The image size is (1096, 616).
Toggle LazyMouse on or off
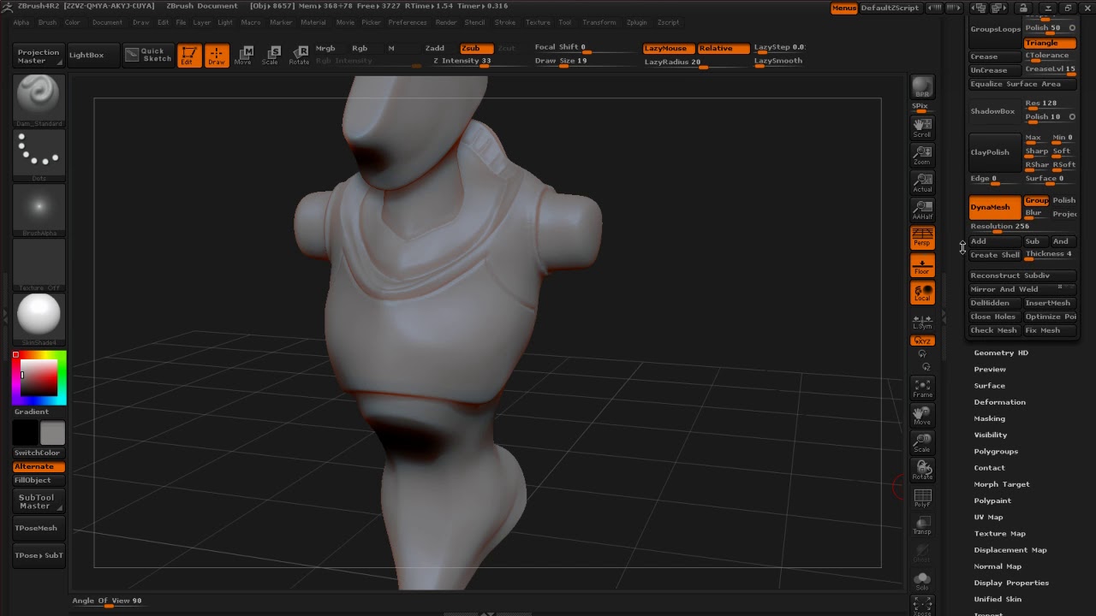coord(668,48)
